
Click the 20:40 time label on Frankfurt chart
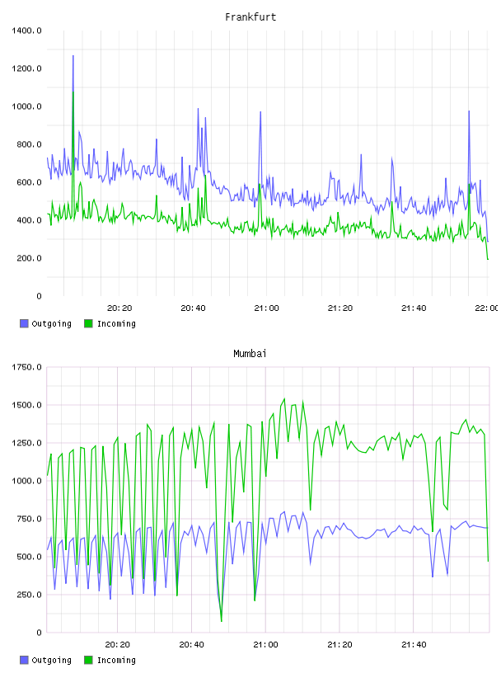pos(193,308)
